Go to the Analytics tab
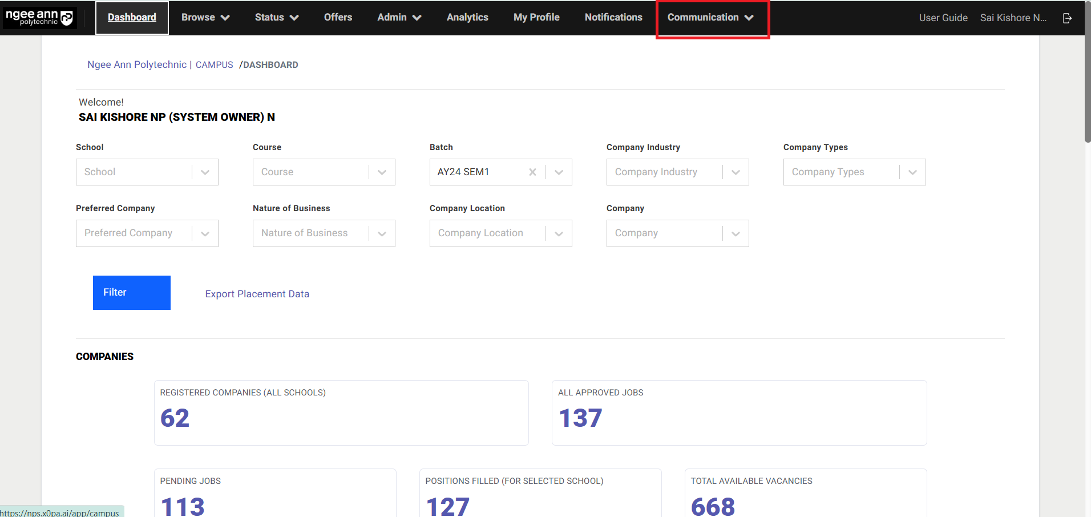Image resolution: width=1091 pixels, height=517 pixels. tap(467, 18)
